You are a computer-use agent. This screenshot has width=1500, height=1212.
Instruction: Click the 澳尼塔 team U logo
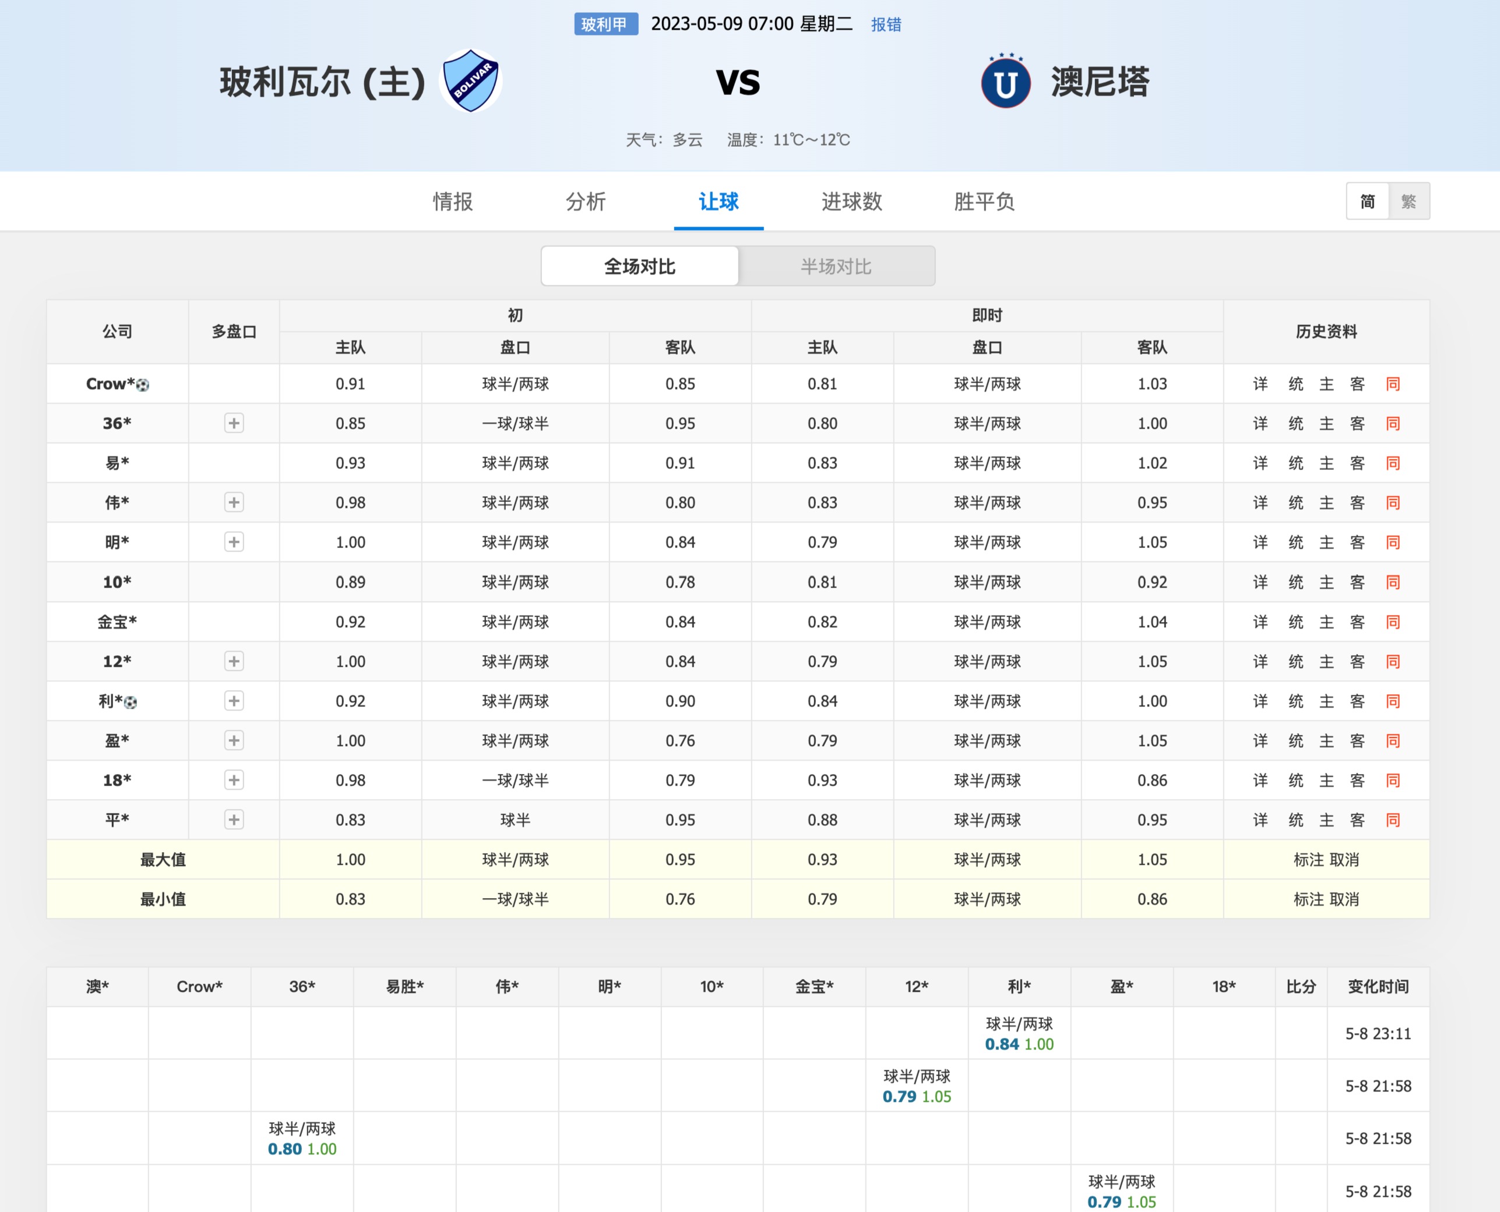coord(1005,81)
